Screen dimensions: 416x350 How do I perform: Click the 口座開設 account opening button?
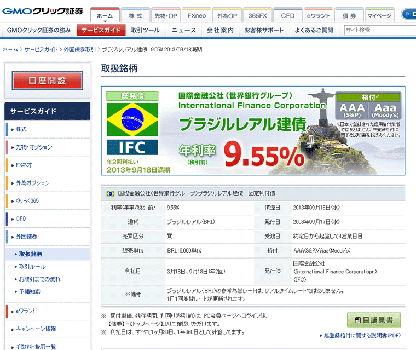[48, 81]
